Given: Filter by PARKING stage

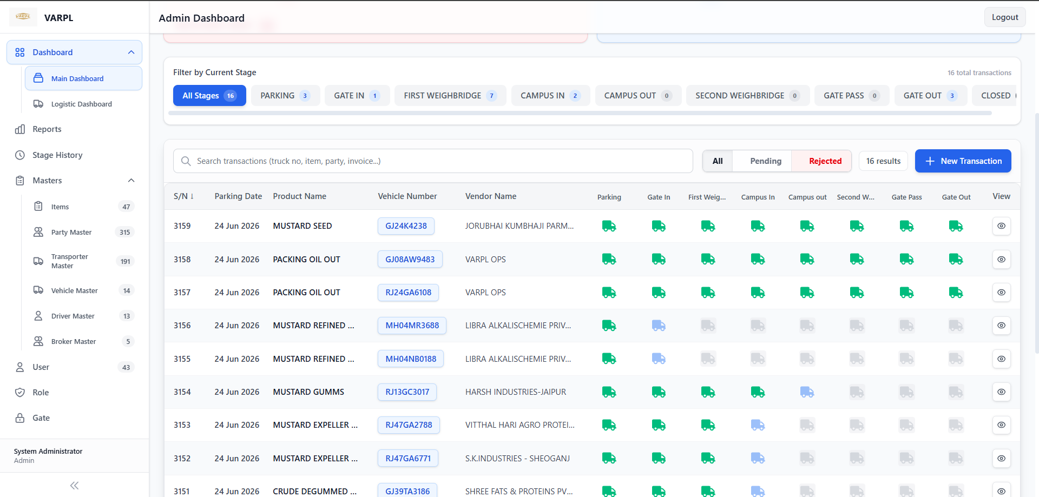Looking at the screenshot, I should [x=285, y=96].
